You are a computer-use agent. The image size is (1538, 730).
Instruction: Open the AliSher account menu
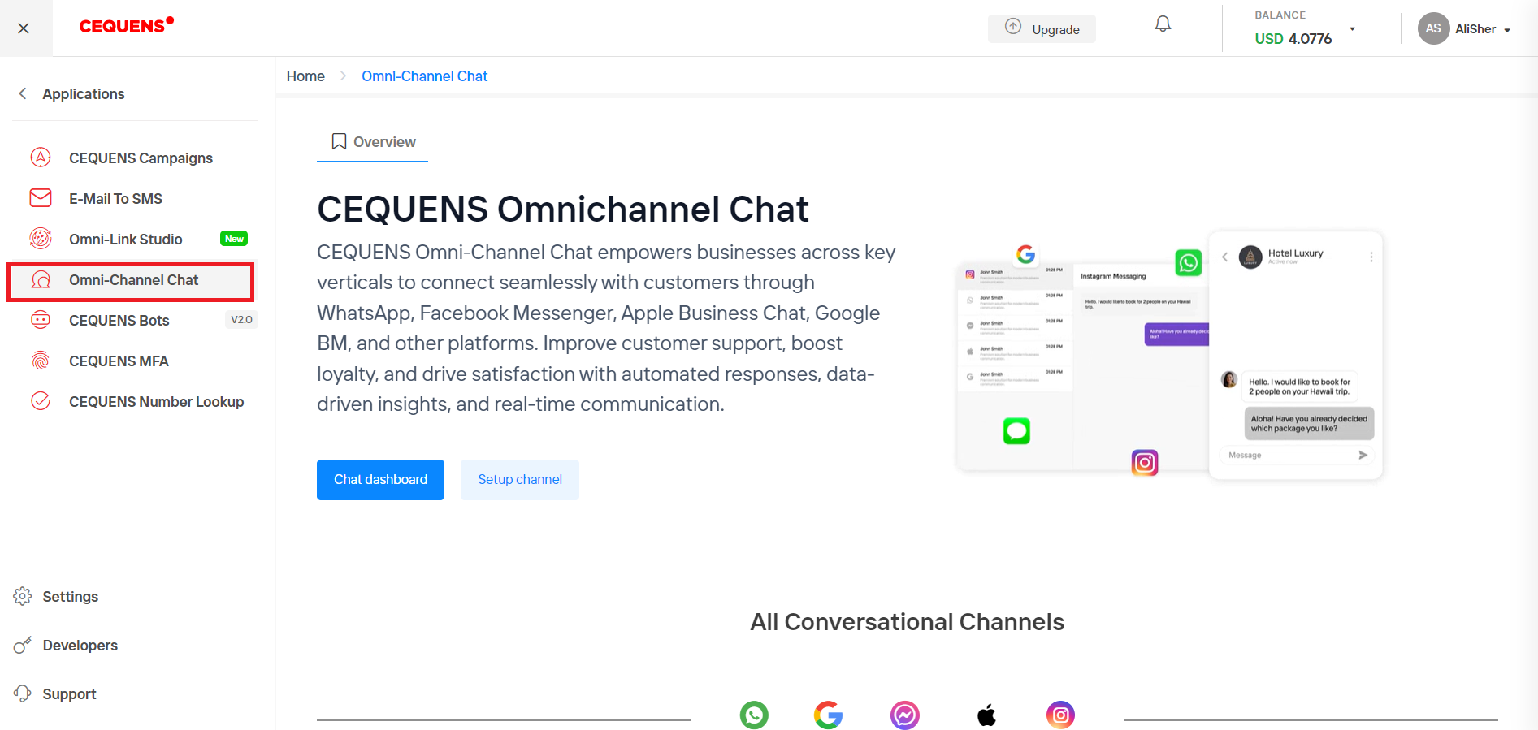[1482, 29]
